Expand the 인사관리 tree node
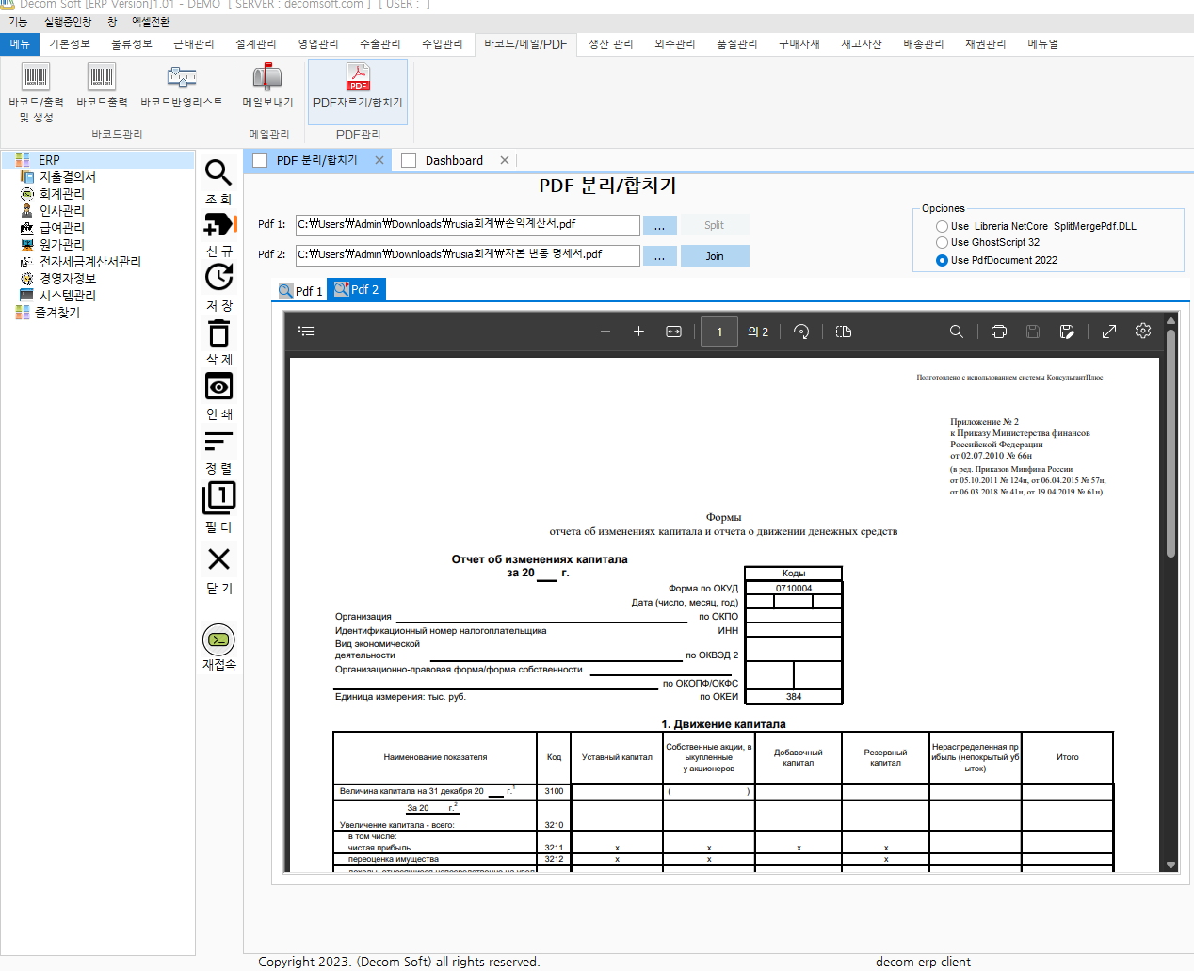The image size is (1194, 971). [x=60, y=211]
